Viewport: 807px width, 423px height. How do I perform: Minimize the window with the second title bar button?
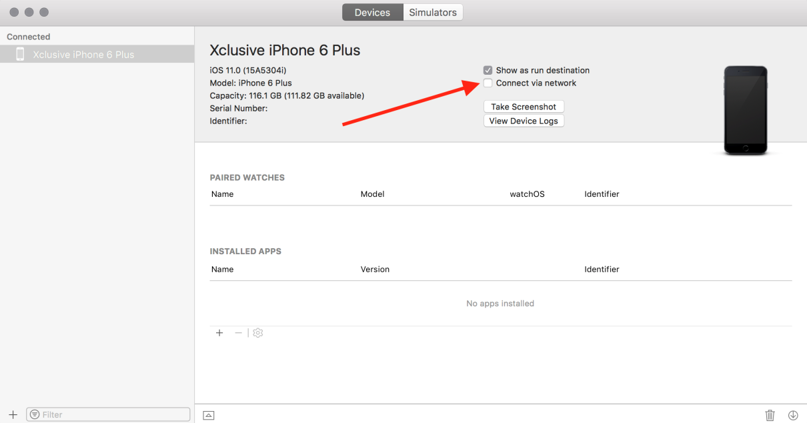click(29, 12)
